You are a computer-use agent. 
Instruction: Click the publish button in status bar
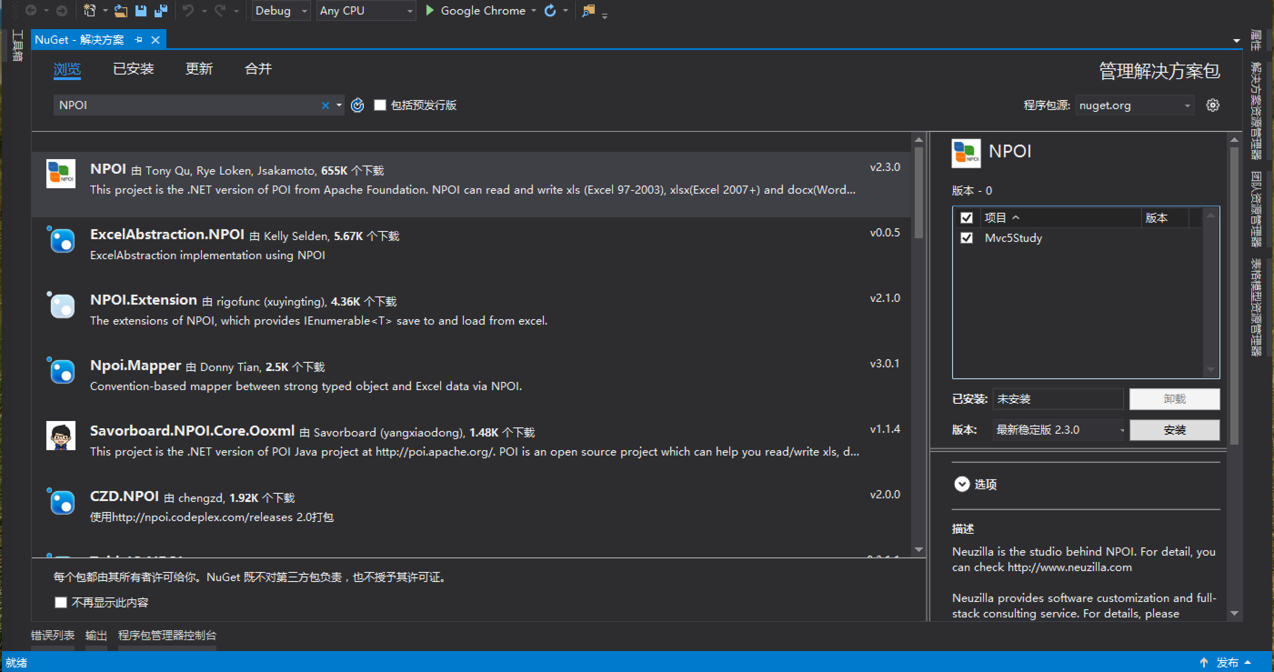tap(1227, 662)
